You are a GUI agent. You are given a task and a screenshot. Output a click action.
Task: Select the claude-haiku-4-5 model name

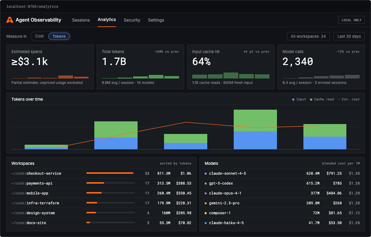(x=226, y=223)
